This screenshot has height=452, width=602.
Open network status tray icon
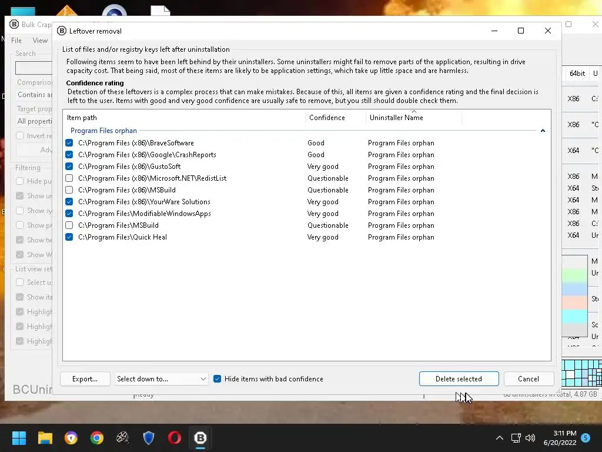point(516,438)
